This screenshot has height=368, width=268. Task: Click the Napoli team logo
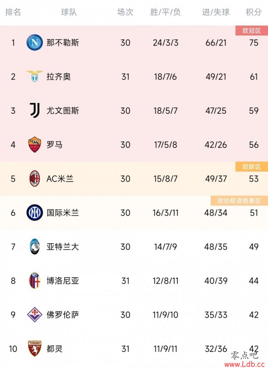[x=34, y=43]
